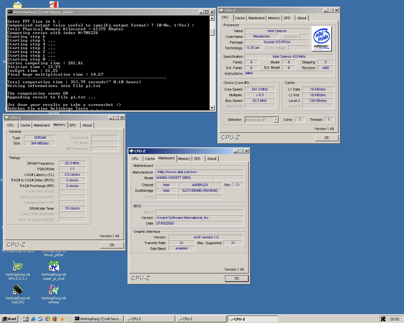Launch Outlook Express from quick launch
404x323 pixels.
coord(40,319)
